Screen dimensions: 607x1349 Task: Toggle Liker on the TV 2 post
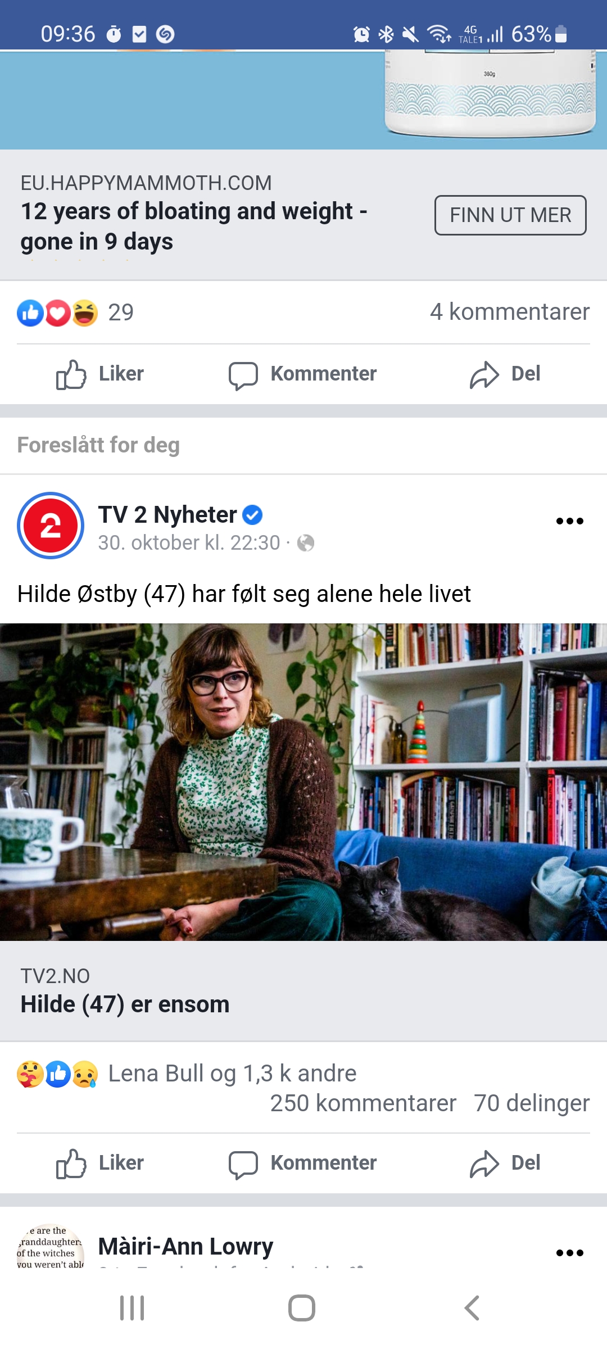(100, 1163)
